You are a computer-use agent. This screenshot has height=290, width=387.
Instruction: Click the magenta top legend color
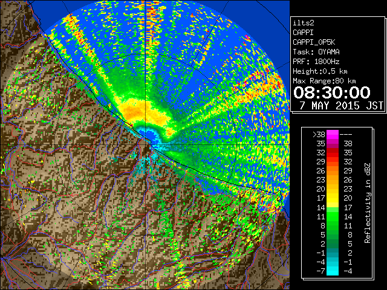[x=333, y=135]
